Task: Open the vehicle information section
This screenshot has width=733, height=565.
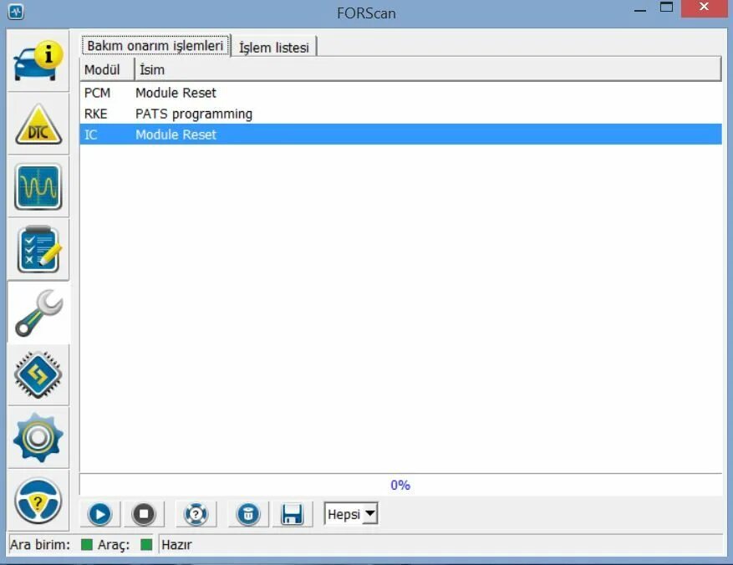Action: click(x=38, y=61)
